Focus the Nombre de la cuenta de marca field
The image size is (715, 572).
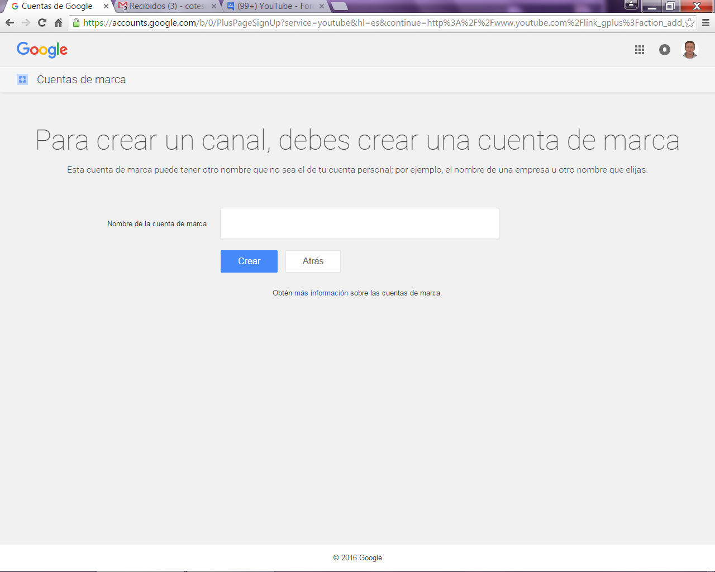pyautogui.click(x=360, y=223)
